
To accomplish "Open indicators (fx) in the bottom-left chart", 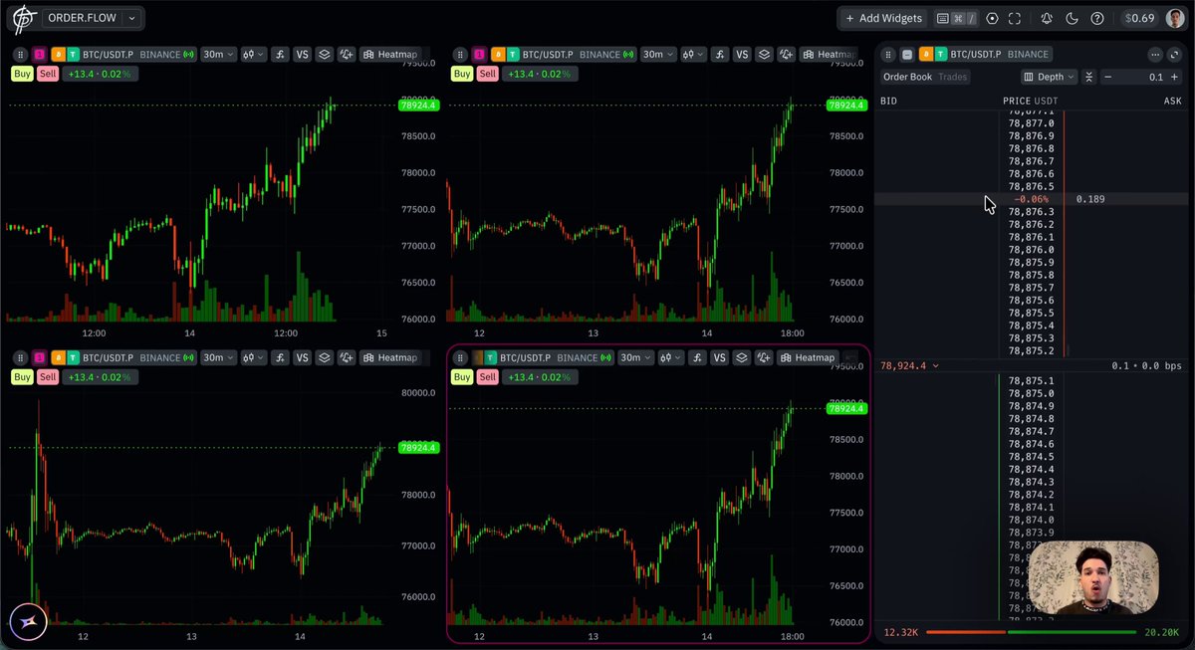I will [x=280, y=357].
